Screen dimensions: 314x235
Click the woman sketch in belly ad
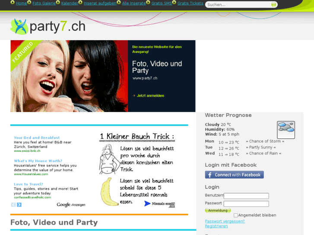[x=109, y=159]
